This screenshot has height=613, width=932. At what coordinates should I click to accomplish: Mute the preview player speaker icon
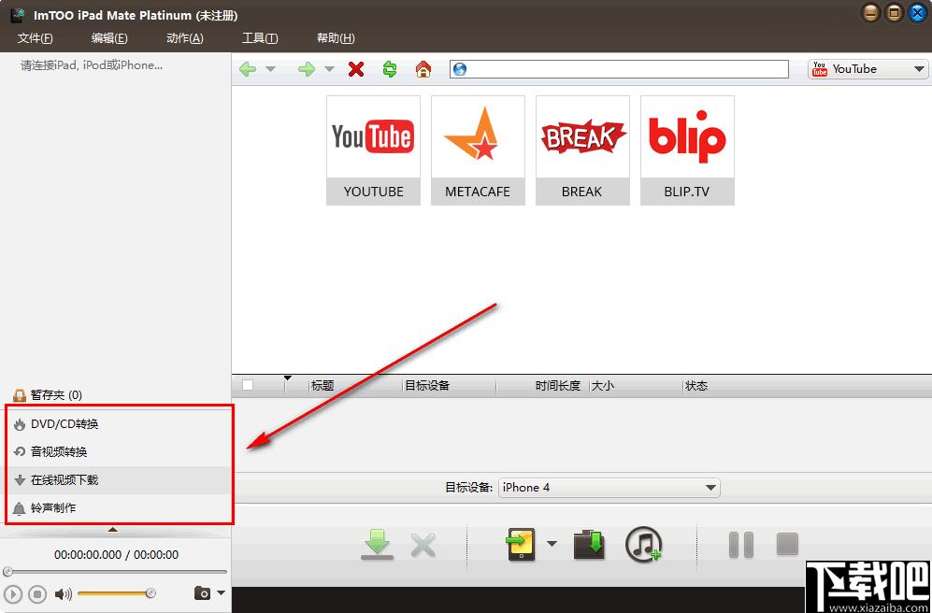pyautogui.click(x=63, y=594)
